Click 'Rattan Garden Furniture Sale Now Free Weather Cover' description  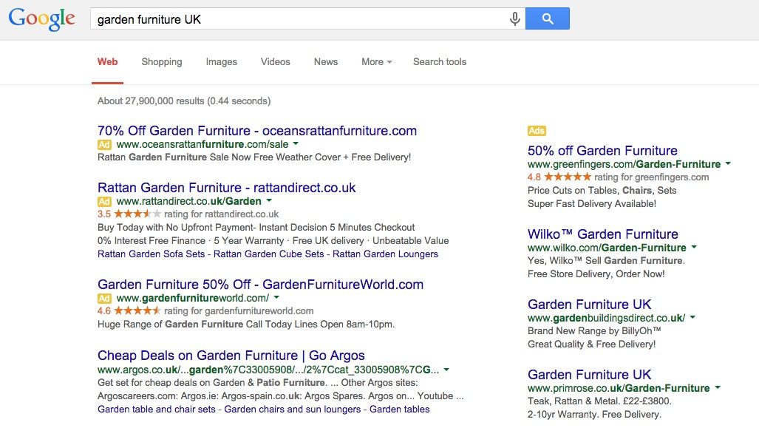coord(254,157)
